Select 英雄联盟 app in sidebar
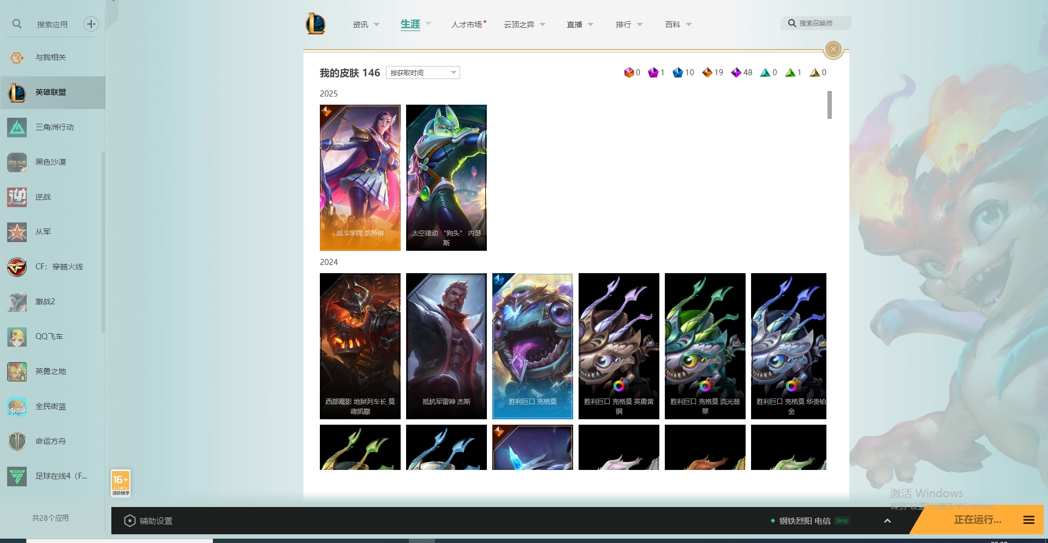 click(x=52, y=92)
